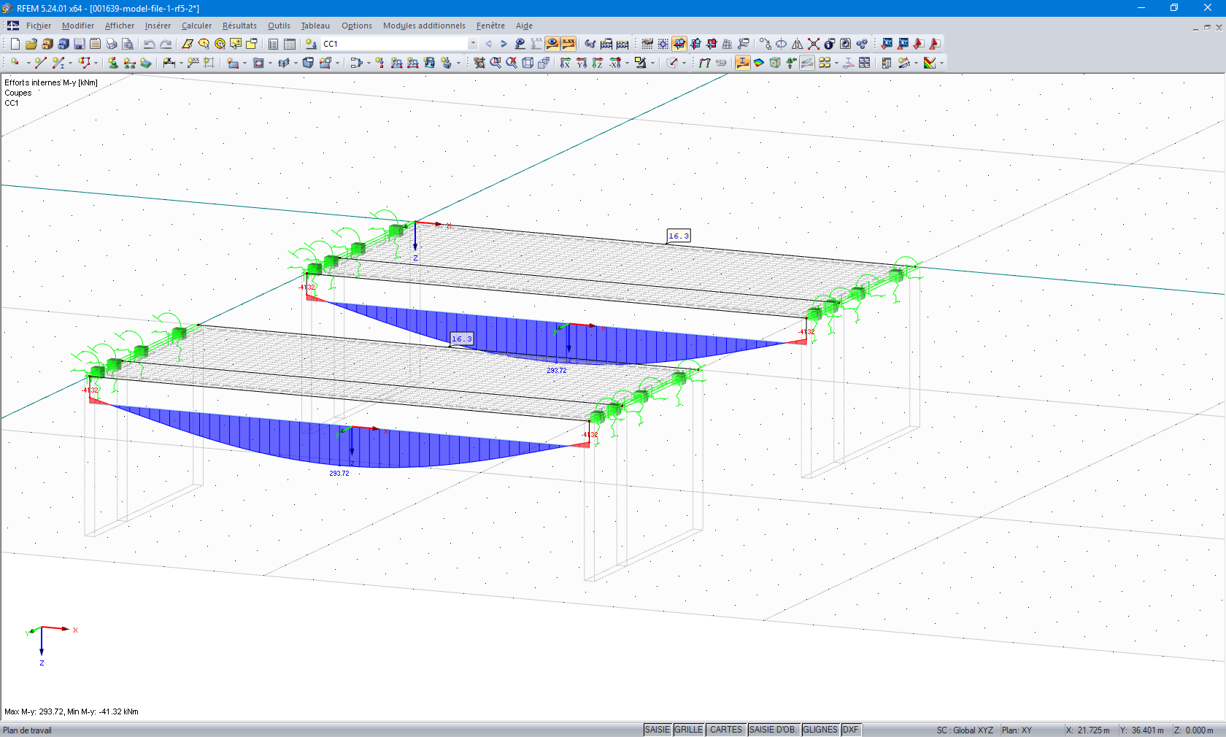This screenshot has width=1226, height=737.
Task: Click the rainbow color scale icon
Action: (930, 63)
